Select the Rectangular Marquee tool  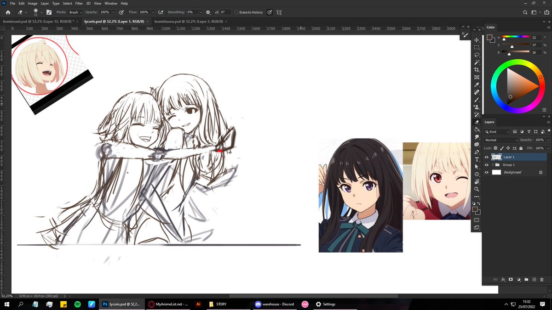click(477, 47)
